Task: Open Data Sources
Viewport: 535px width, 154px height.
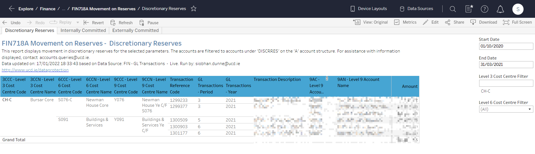Action: click(416, 9)
